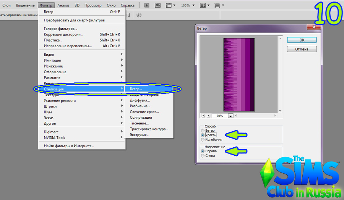
Task: Select the Ветер method radio button
Action: [203, 131]
